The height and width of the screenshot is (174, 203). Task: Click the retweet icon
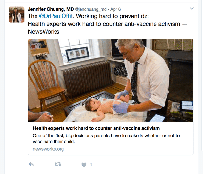58,164
